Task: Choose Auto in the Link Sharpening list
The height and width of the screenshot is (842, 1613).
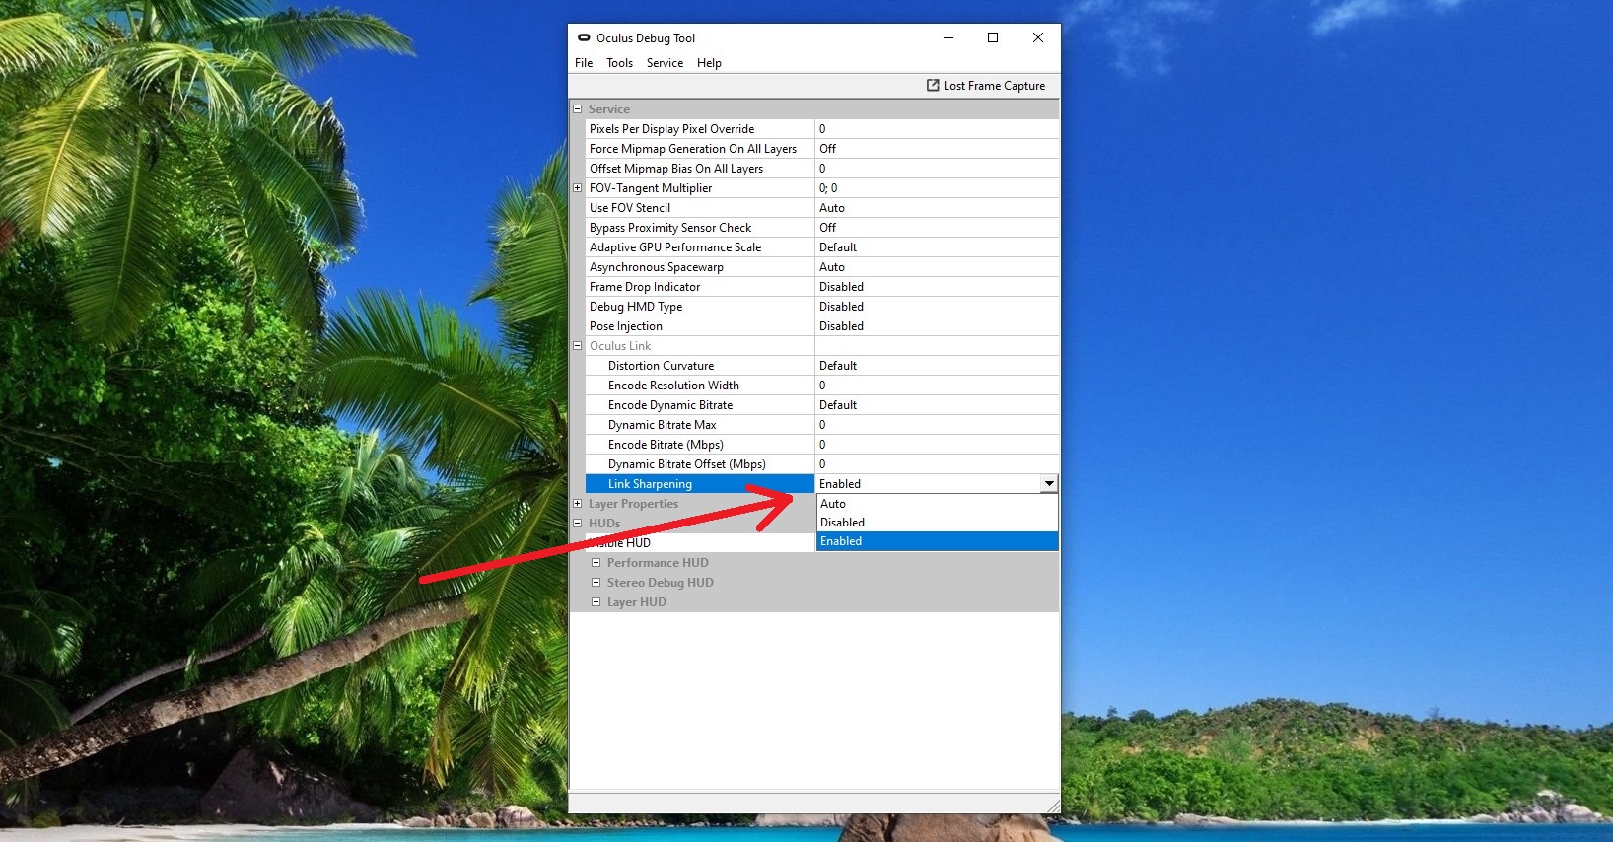Action: pos(937,504)
